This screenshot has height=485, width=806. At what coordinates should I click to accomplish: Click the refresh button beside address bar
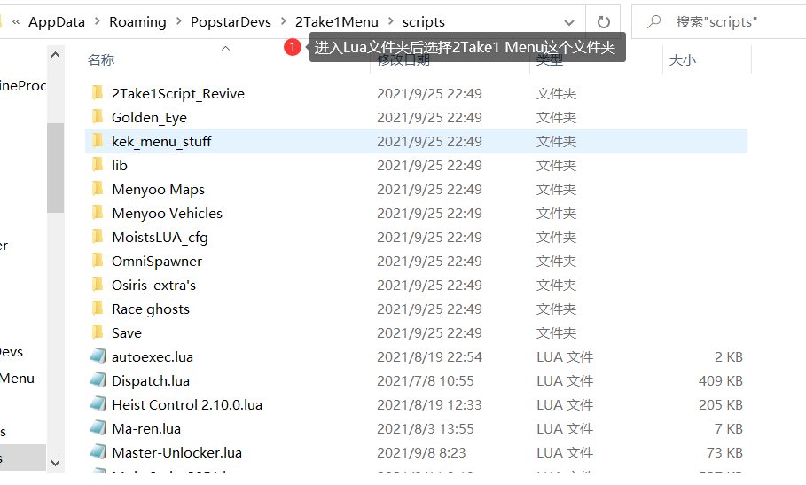[x=604, y=22]
